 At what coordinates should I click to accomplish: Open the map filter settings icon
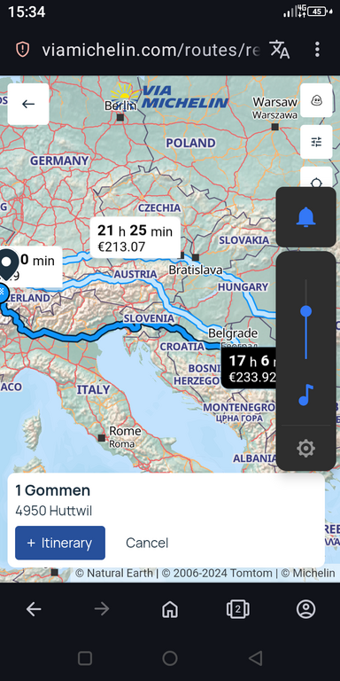pyautogui.click(x=316, y=142)
